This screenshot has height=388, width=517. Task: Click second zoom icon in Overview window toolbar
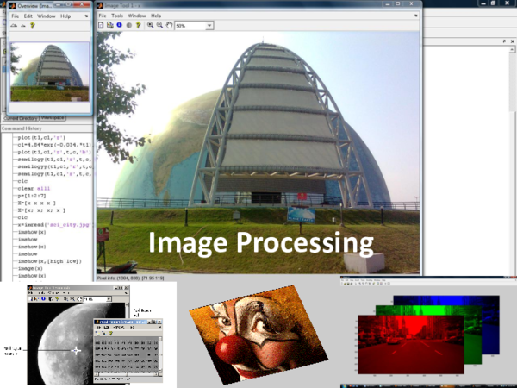tap(23, 25)
